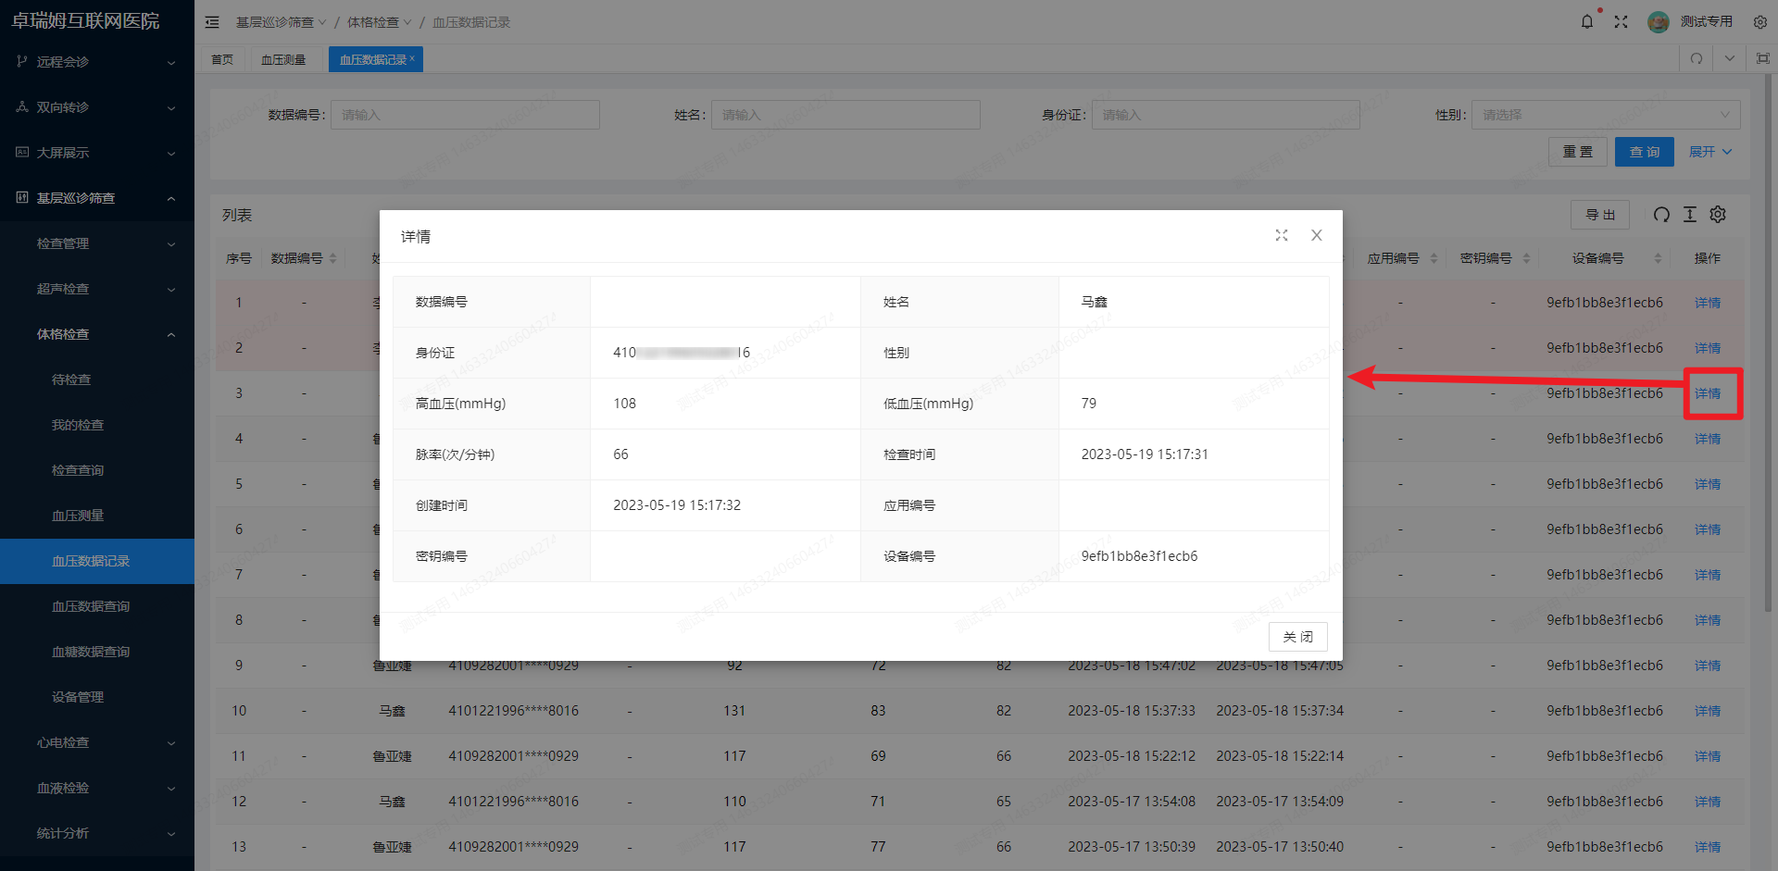1778x871 pixels.
Task: Open the tab options chevron menu
Action: (1730, 58)
